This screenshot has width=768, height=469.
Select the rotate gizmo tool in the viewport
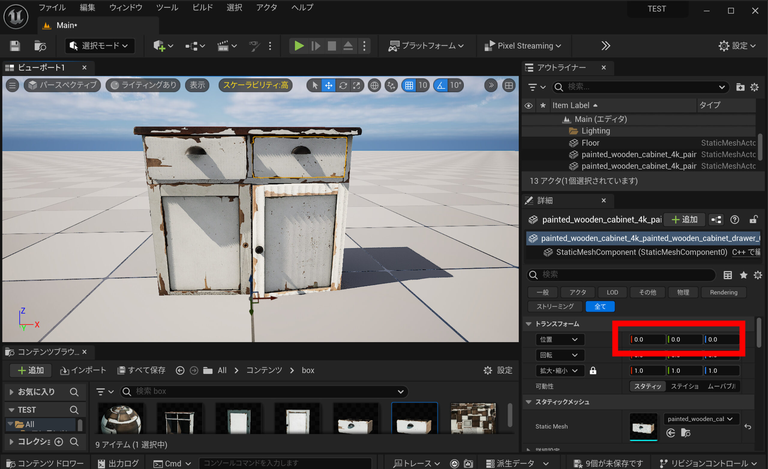pos(343,85)
